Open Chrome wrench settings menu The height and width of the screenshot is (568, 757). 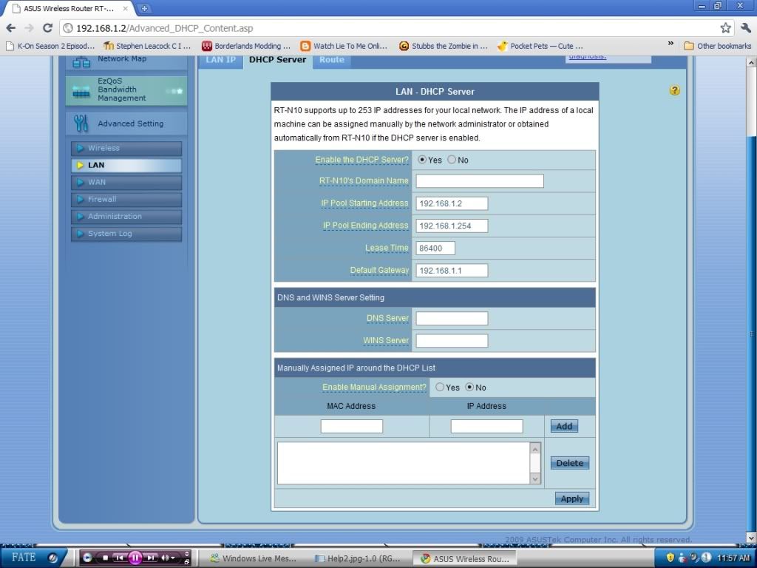pyautogui.click(x=744, y=28)
